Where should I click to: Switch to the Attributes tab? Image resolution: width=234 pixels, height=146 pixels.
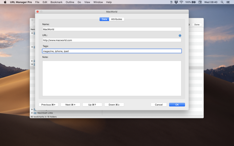(117, 19)
